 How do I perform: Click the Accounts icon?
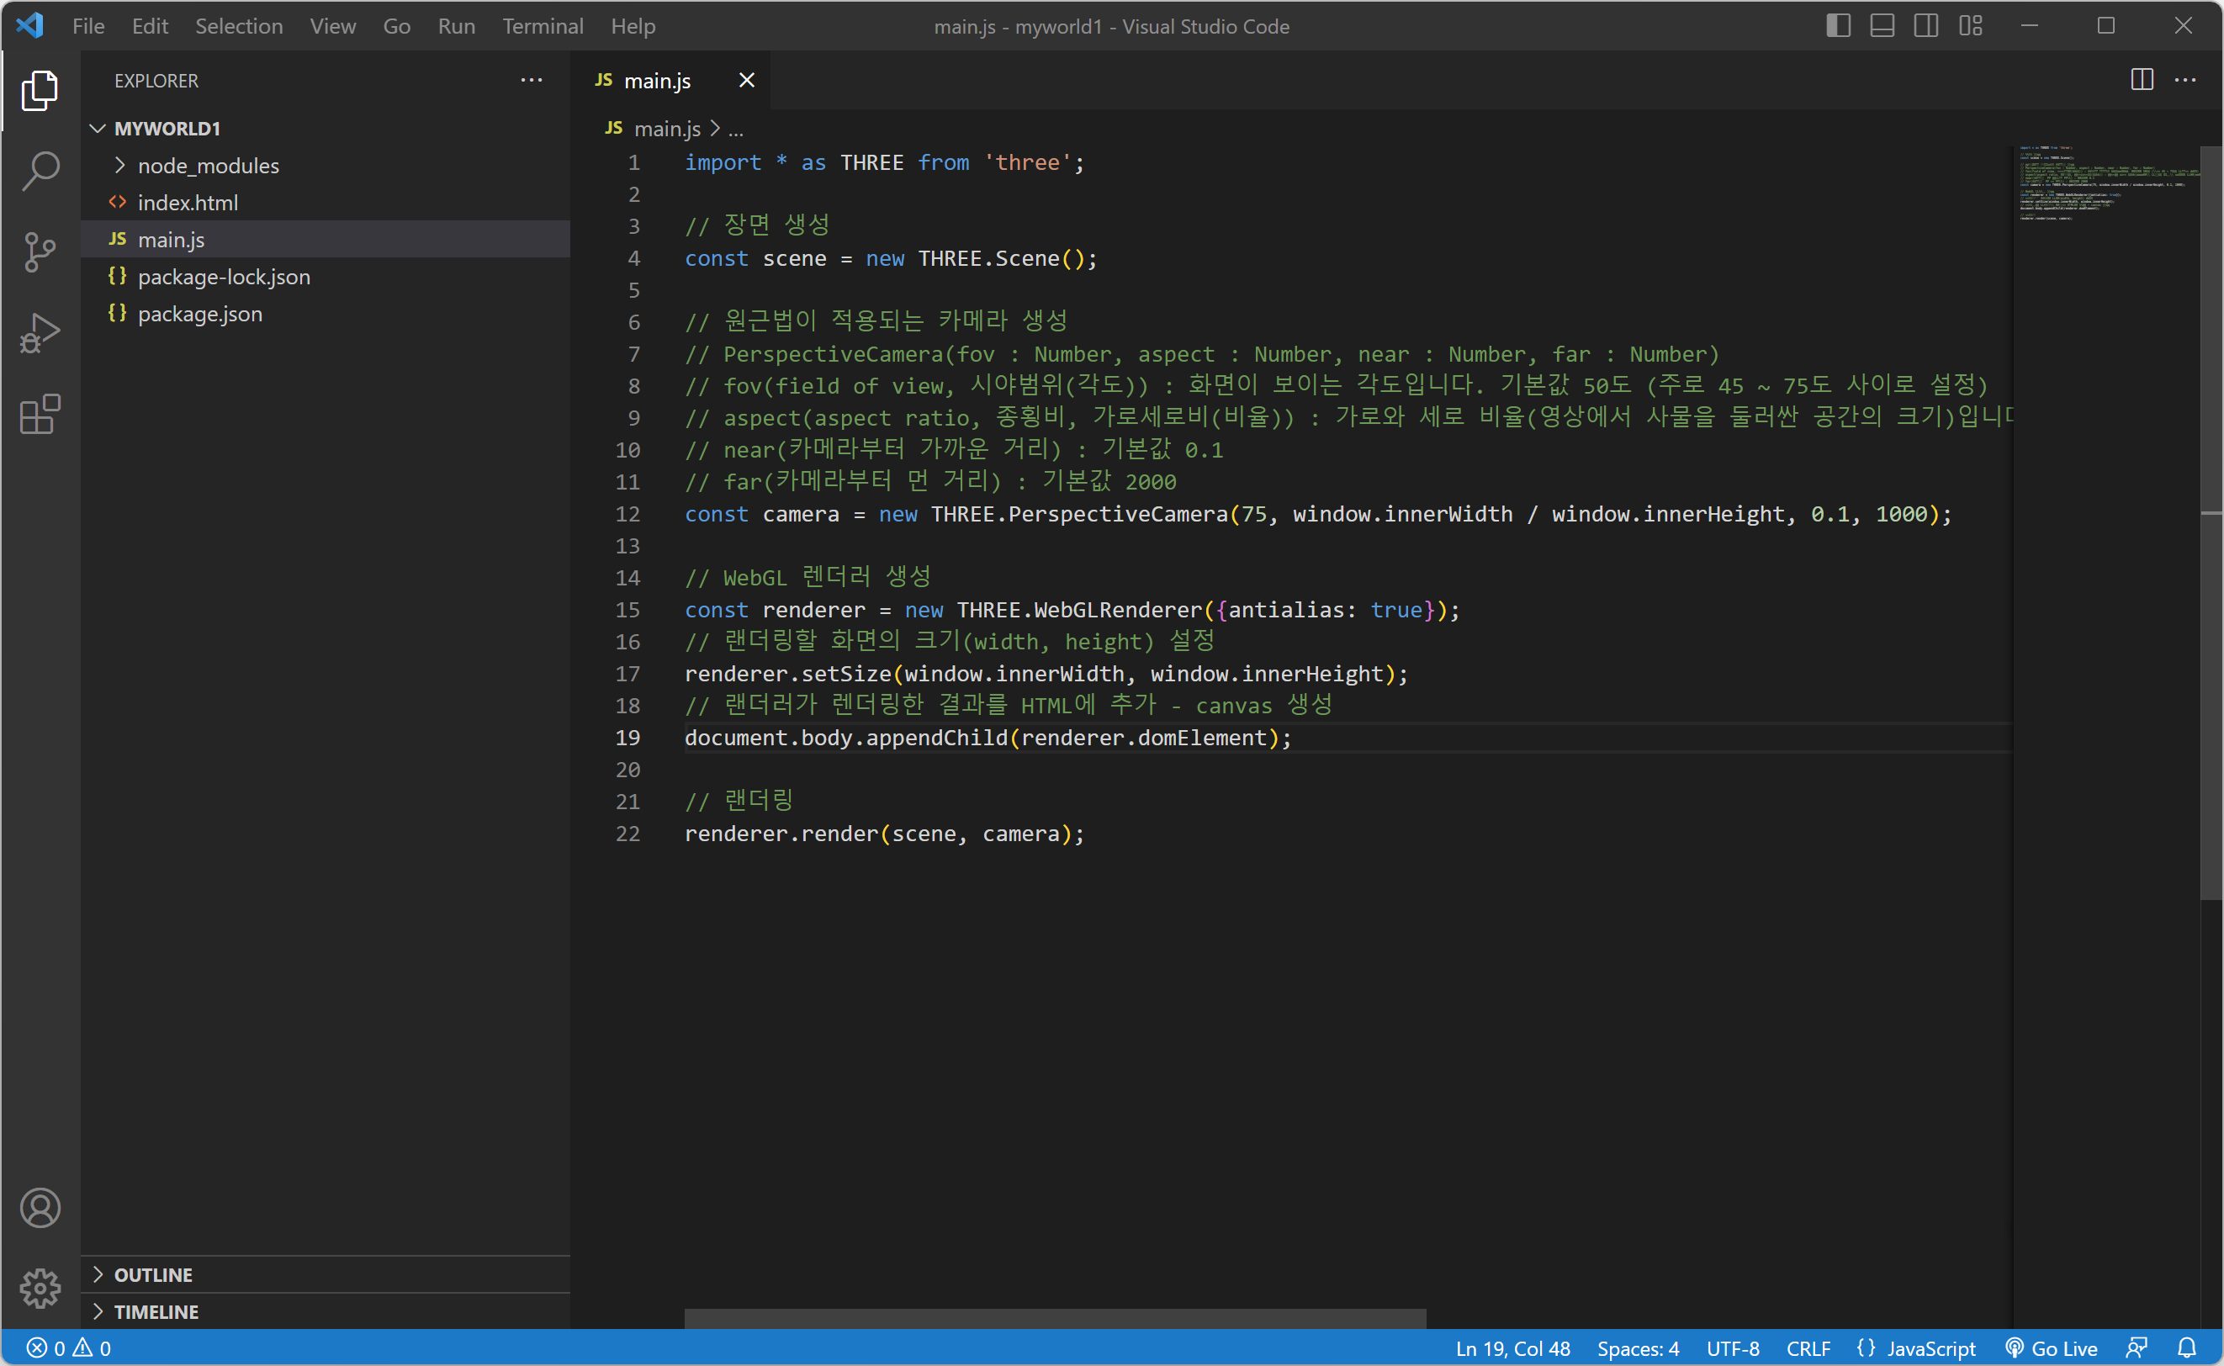point(40,1208)
